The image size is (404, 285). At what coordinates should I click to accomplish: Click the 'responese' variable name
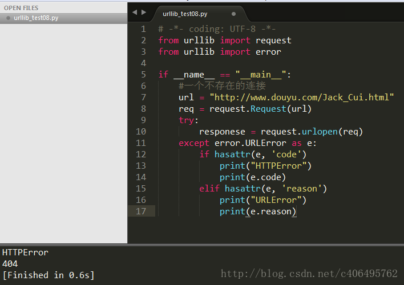(x=222, y=132)
